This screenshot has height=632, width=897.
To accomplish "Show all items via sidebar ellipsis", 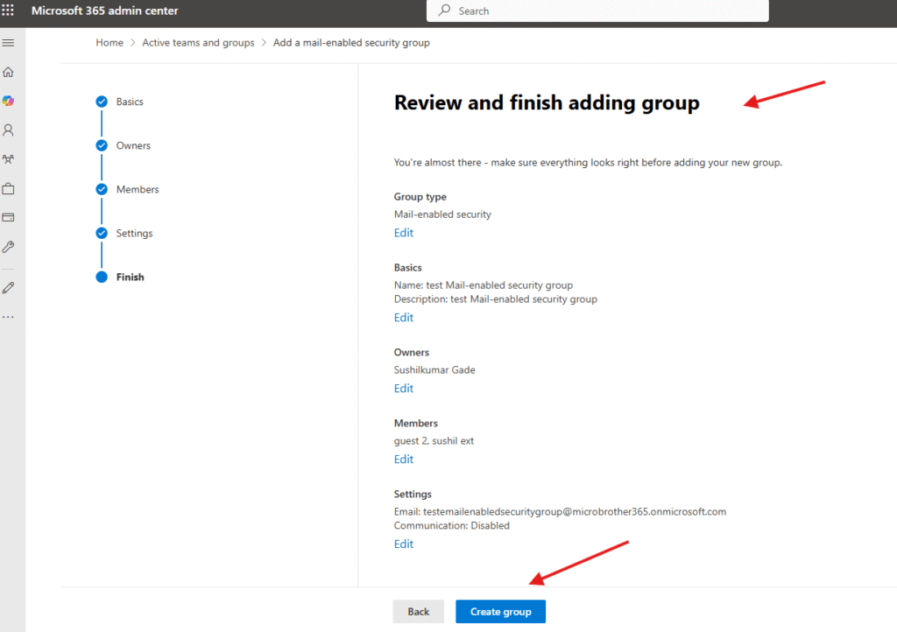I will click(9, 316).
